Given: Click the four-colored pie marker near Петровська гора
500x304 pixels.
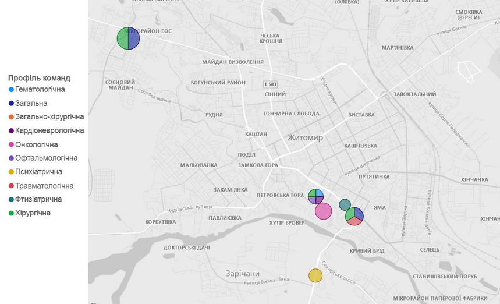Looking at the screenshot, I should click(315, 196).
